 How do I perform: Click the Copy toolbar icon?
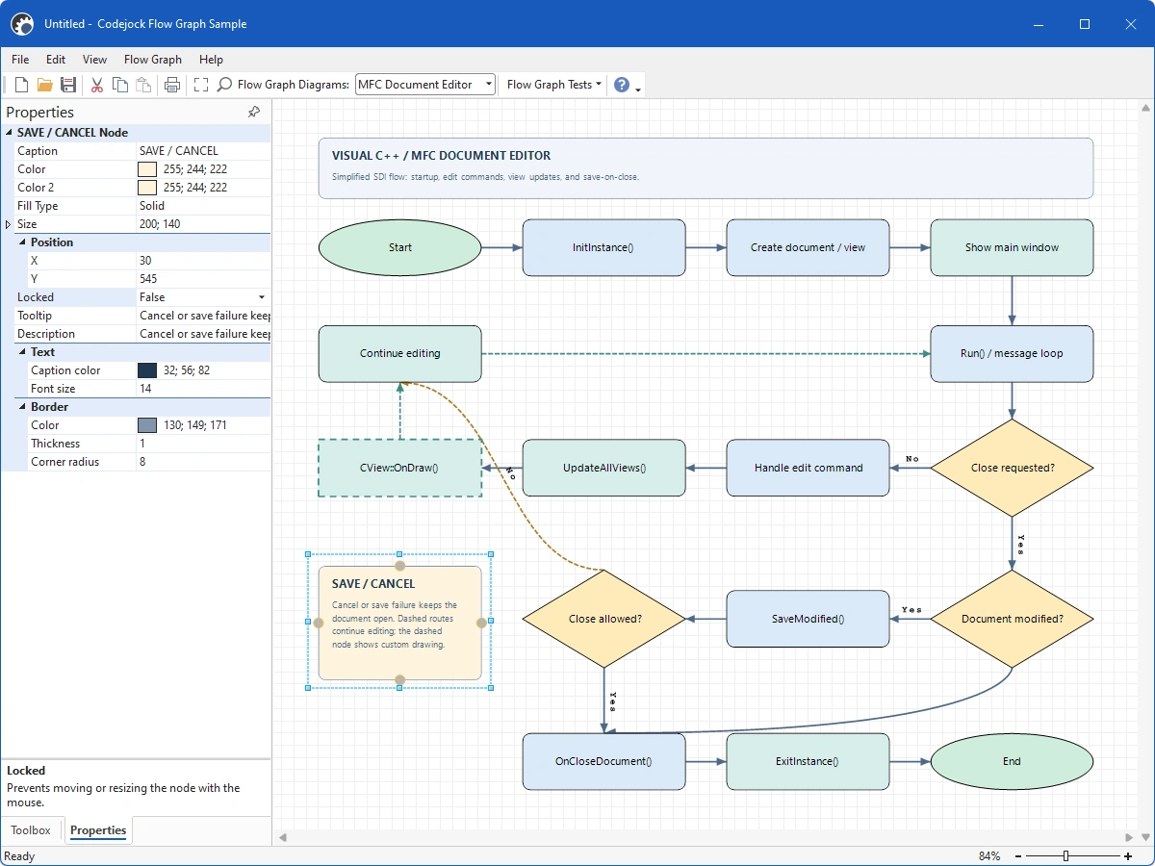pyautogui.click(x=119, y=85)
